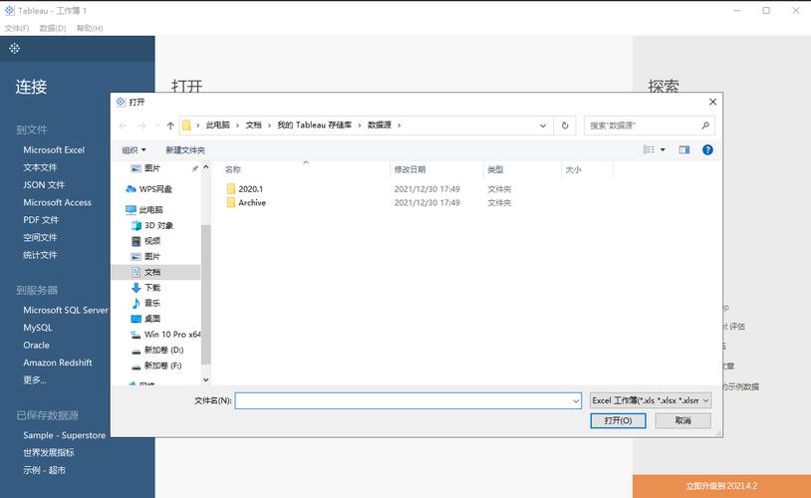Connect to Microsoft Access

tap(58, 203)
